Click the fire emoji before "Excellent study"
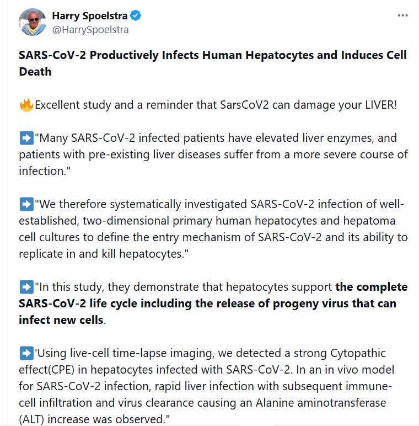Viewport: 419px width, 426px height. pos(26,105)
